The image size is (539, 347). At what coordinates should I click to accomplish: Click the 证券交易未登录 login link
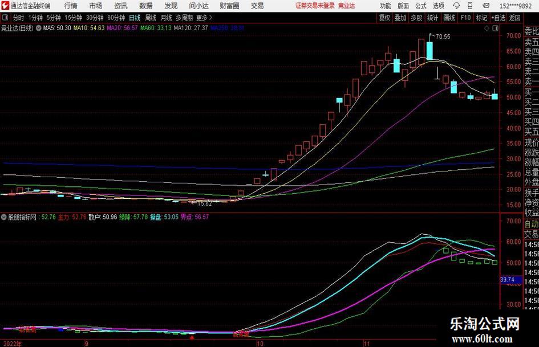[x=315, y=6]
